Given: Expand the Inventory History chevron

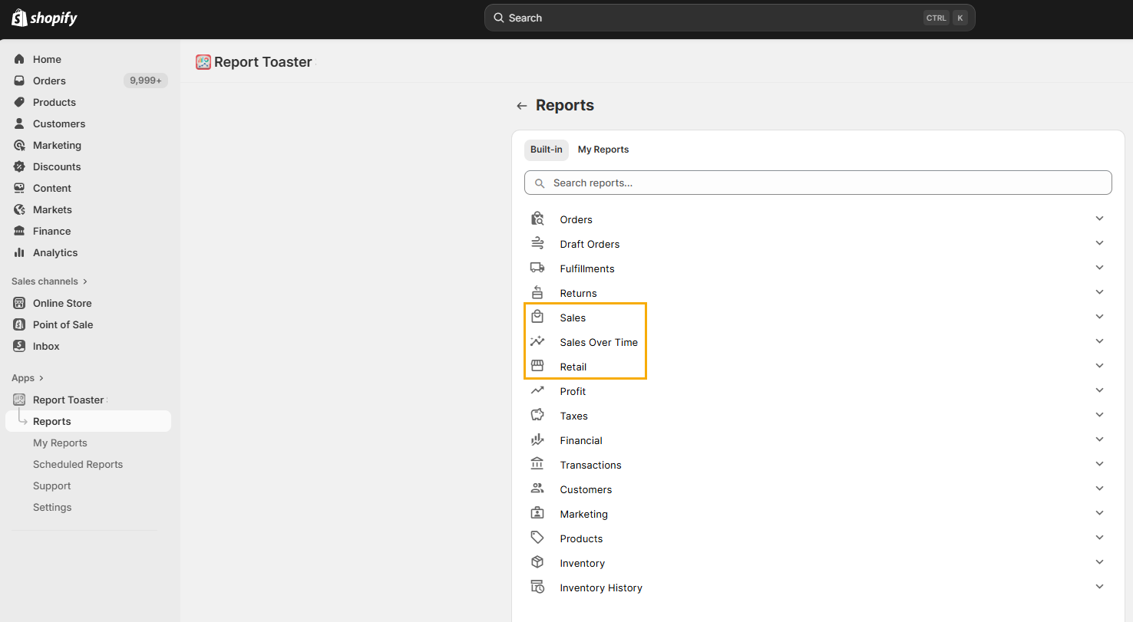Looking at the screenshot, I should 1099,587.
